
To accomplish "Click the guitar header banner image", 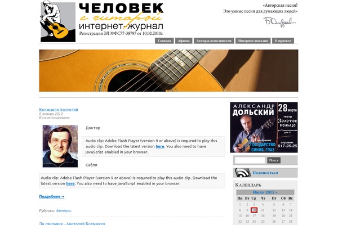I will [x=168, y=71].
